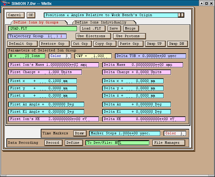Viewport: 215px width, 177px height.
Task: Choose Use Protons
Action: pyautogui.click(x=130, y=36)
